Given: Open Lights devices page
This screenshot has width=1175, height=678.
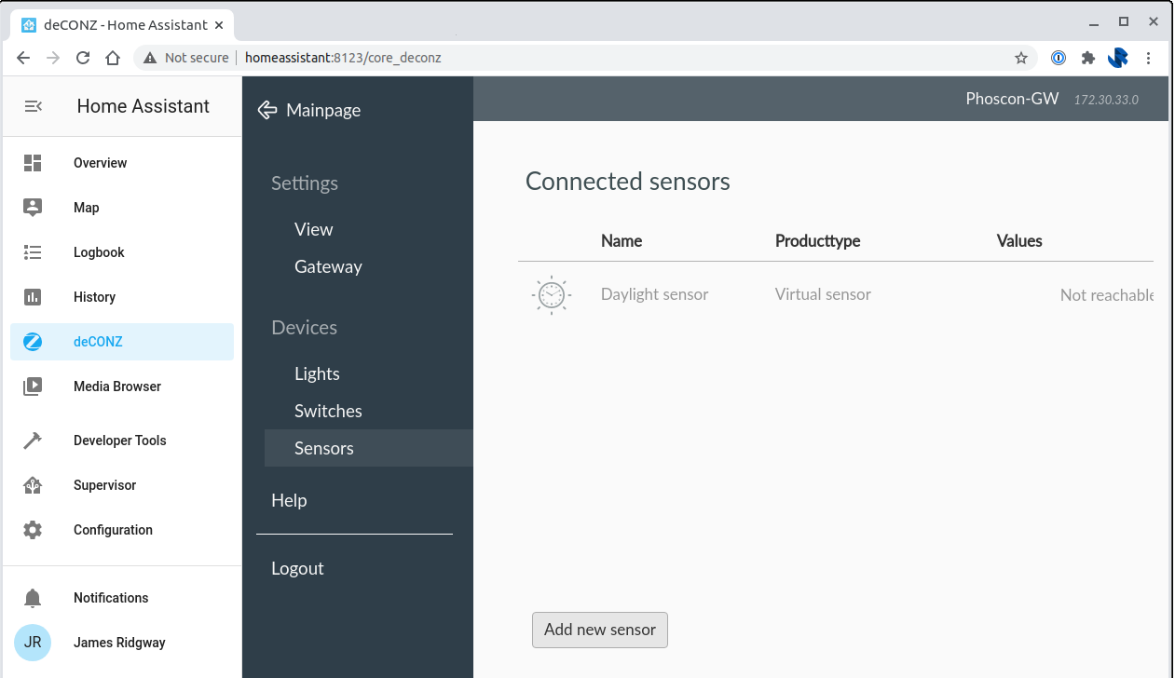Looking at the screenshot, I should click(317, 373).
